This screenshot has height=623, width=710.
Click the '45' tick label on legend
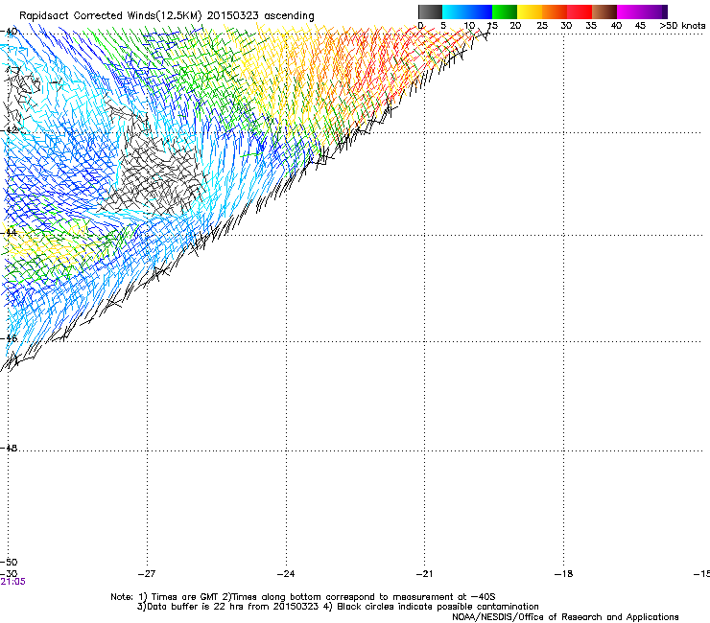coord(640,26)
